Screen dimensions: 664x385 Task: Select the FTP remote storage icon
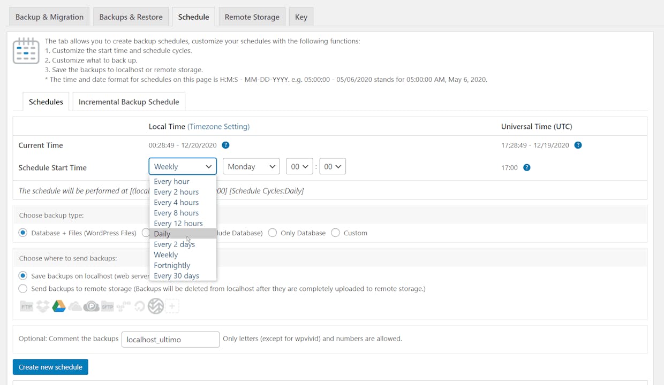[x=27, y=306]
